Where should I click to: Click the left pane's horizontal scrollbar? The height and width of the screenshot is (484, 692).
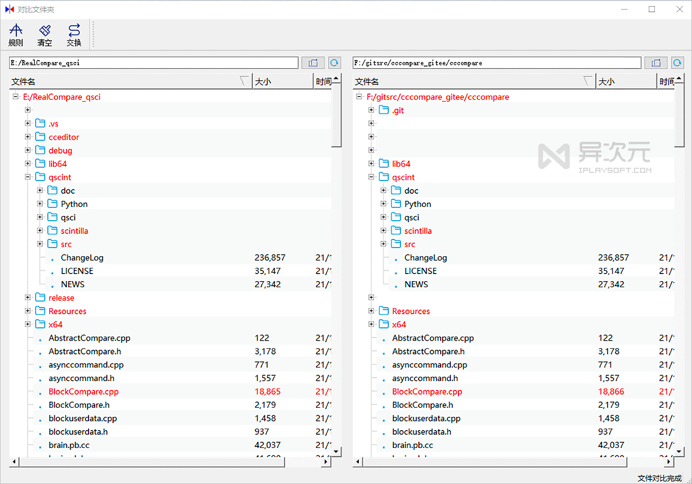[153, 462]
